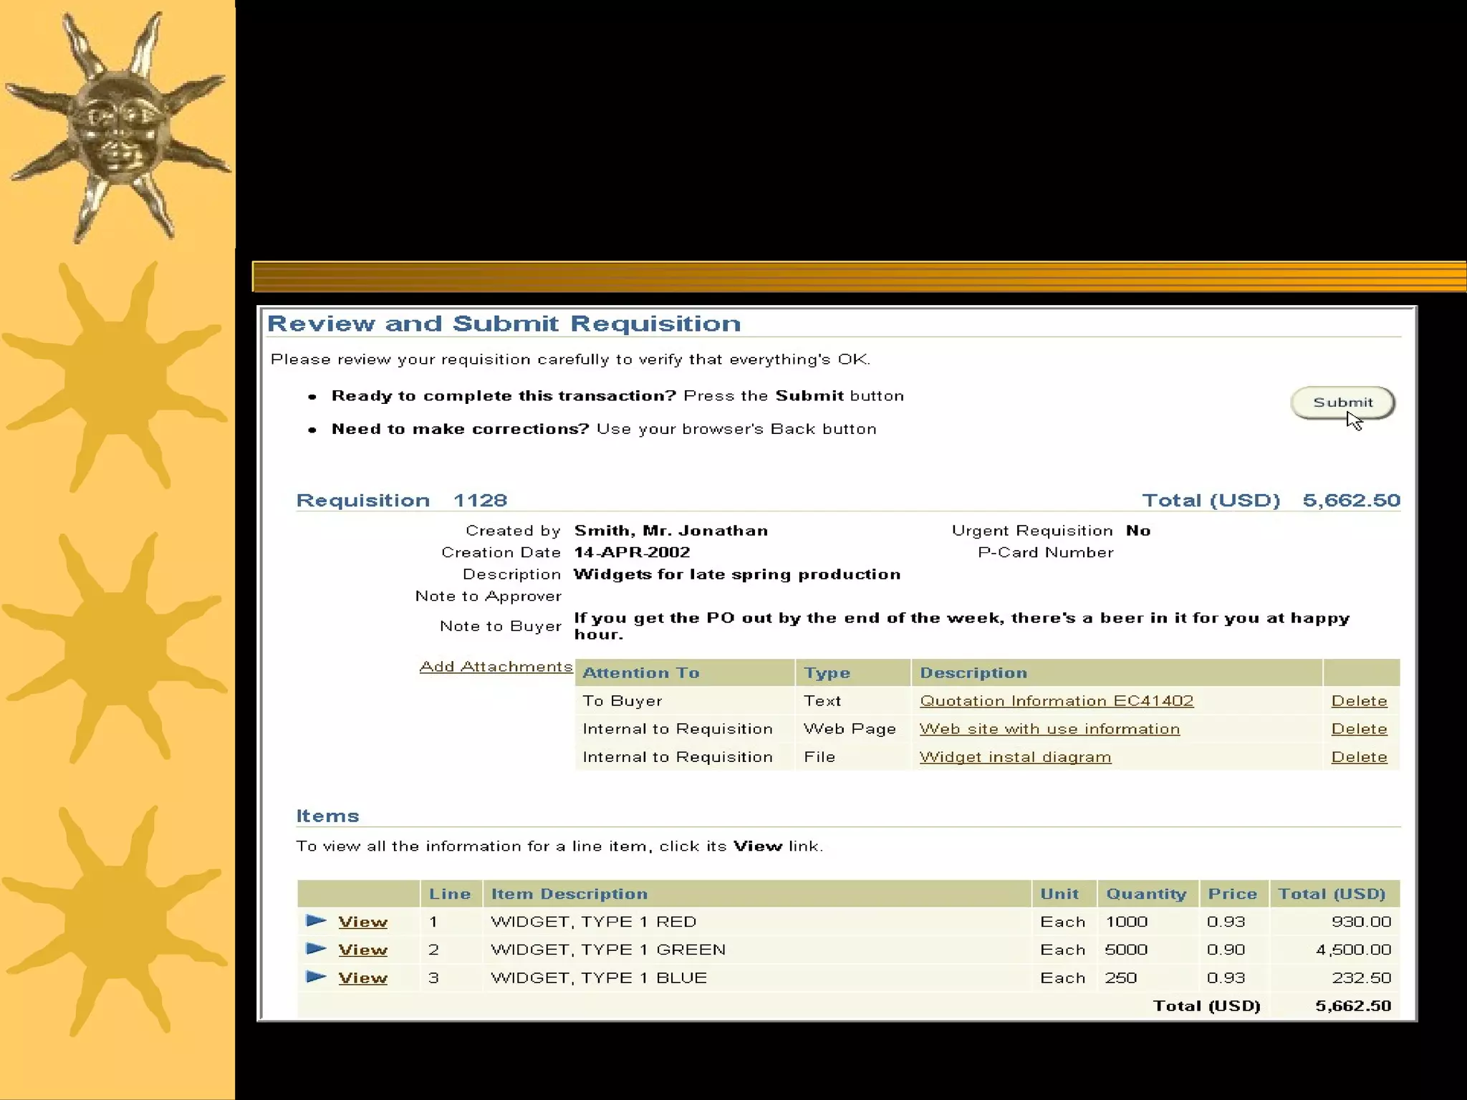Delete the Widget instal diagram attachment
This screenshot has width=1467, height=1100.
1359,757
